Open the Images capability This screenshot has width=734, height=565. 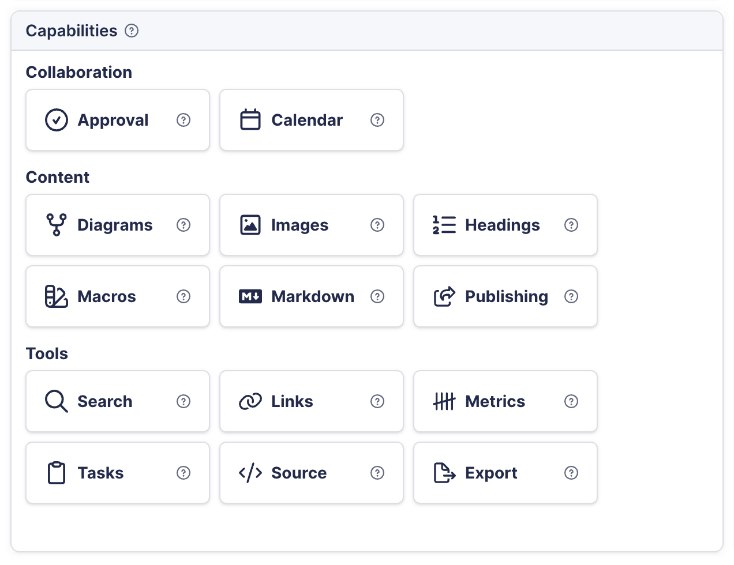[x=312, y=225]
